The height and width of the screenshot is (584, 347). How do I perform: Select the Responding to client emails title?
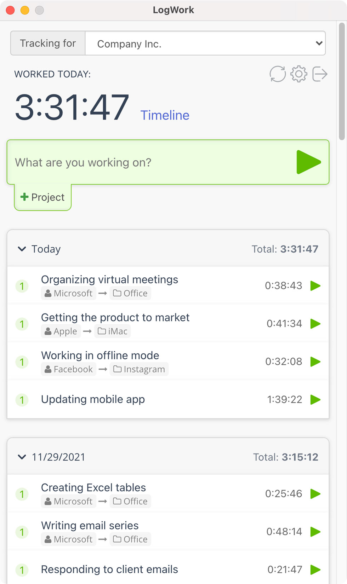tap(110, 569)
